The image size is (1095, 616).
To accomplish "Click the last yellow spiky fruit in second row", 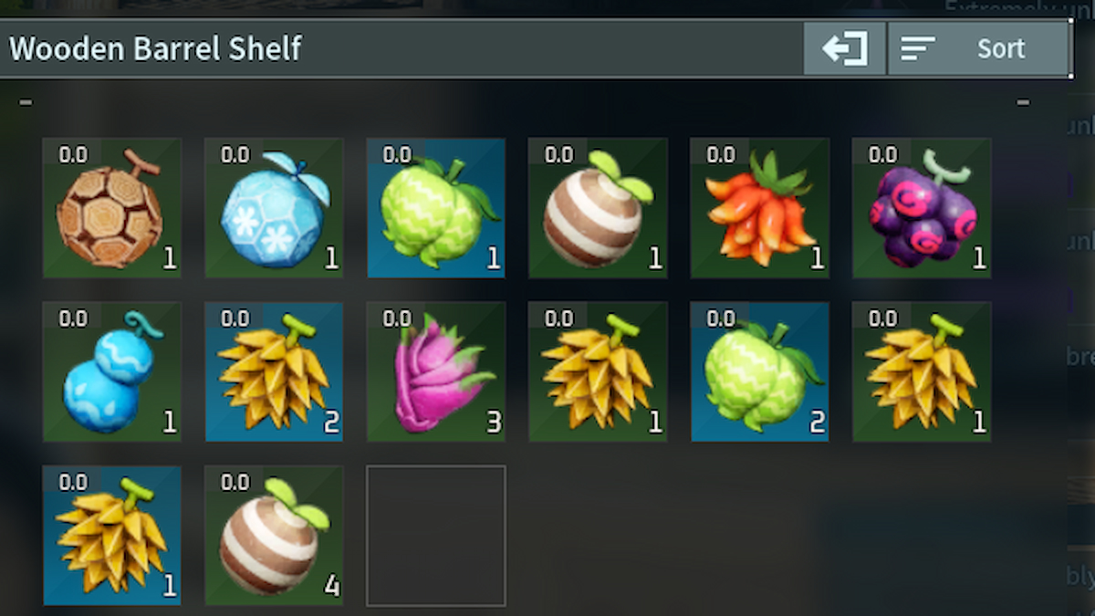I will (922, 371).
